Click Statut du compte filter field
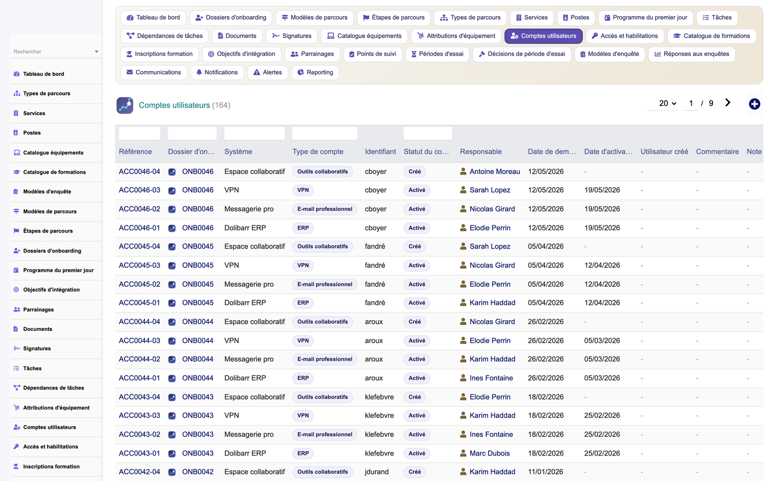Image resolution: width=777 pixels, height=481 pixels. (x=427, y=133)
